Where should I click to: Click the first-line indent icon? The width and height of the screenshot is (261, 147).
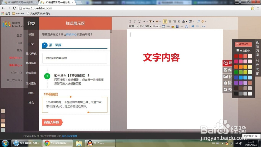coord(179,21)
